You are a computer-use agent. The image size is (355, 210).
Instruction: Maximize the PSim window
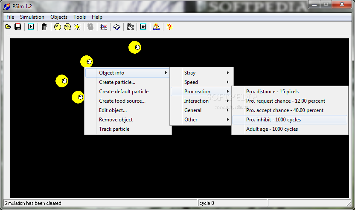click(x=326, y=4)
